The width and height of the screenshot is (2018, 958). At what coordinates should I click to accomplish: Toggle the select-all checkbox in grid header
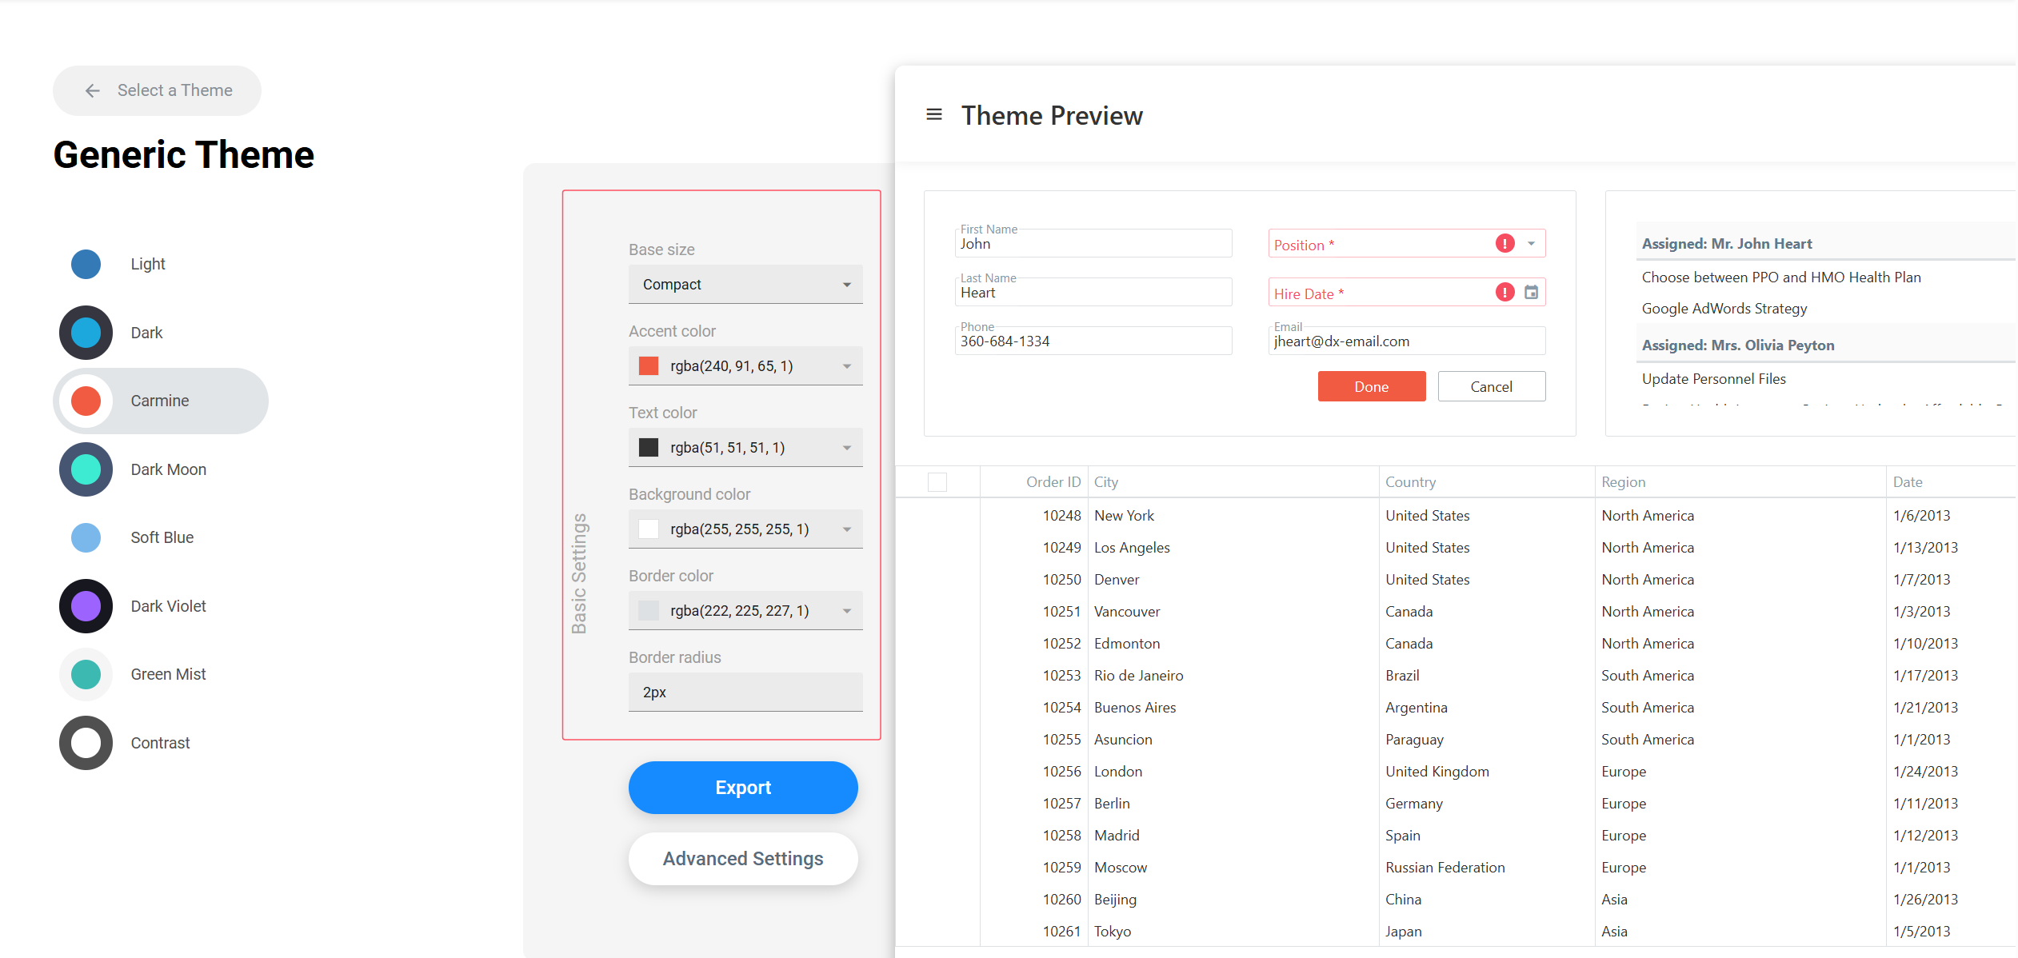coord(937,482)
